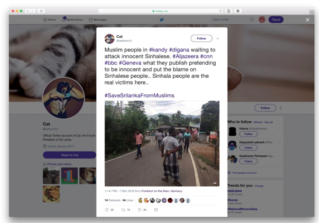
Task: Expand the tweet options chevron
Action: (217, 39)
